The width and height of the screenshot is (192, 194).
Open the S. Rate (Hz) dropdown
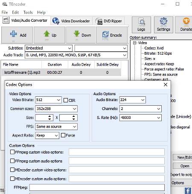coord(140,118)
